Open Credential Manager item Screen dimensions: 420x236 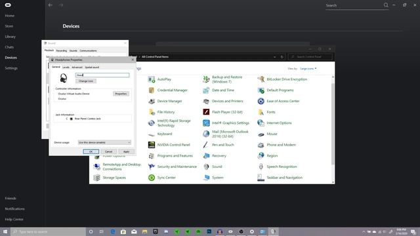tap(168, 90)
